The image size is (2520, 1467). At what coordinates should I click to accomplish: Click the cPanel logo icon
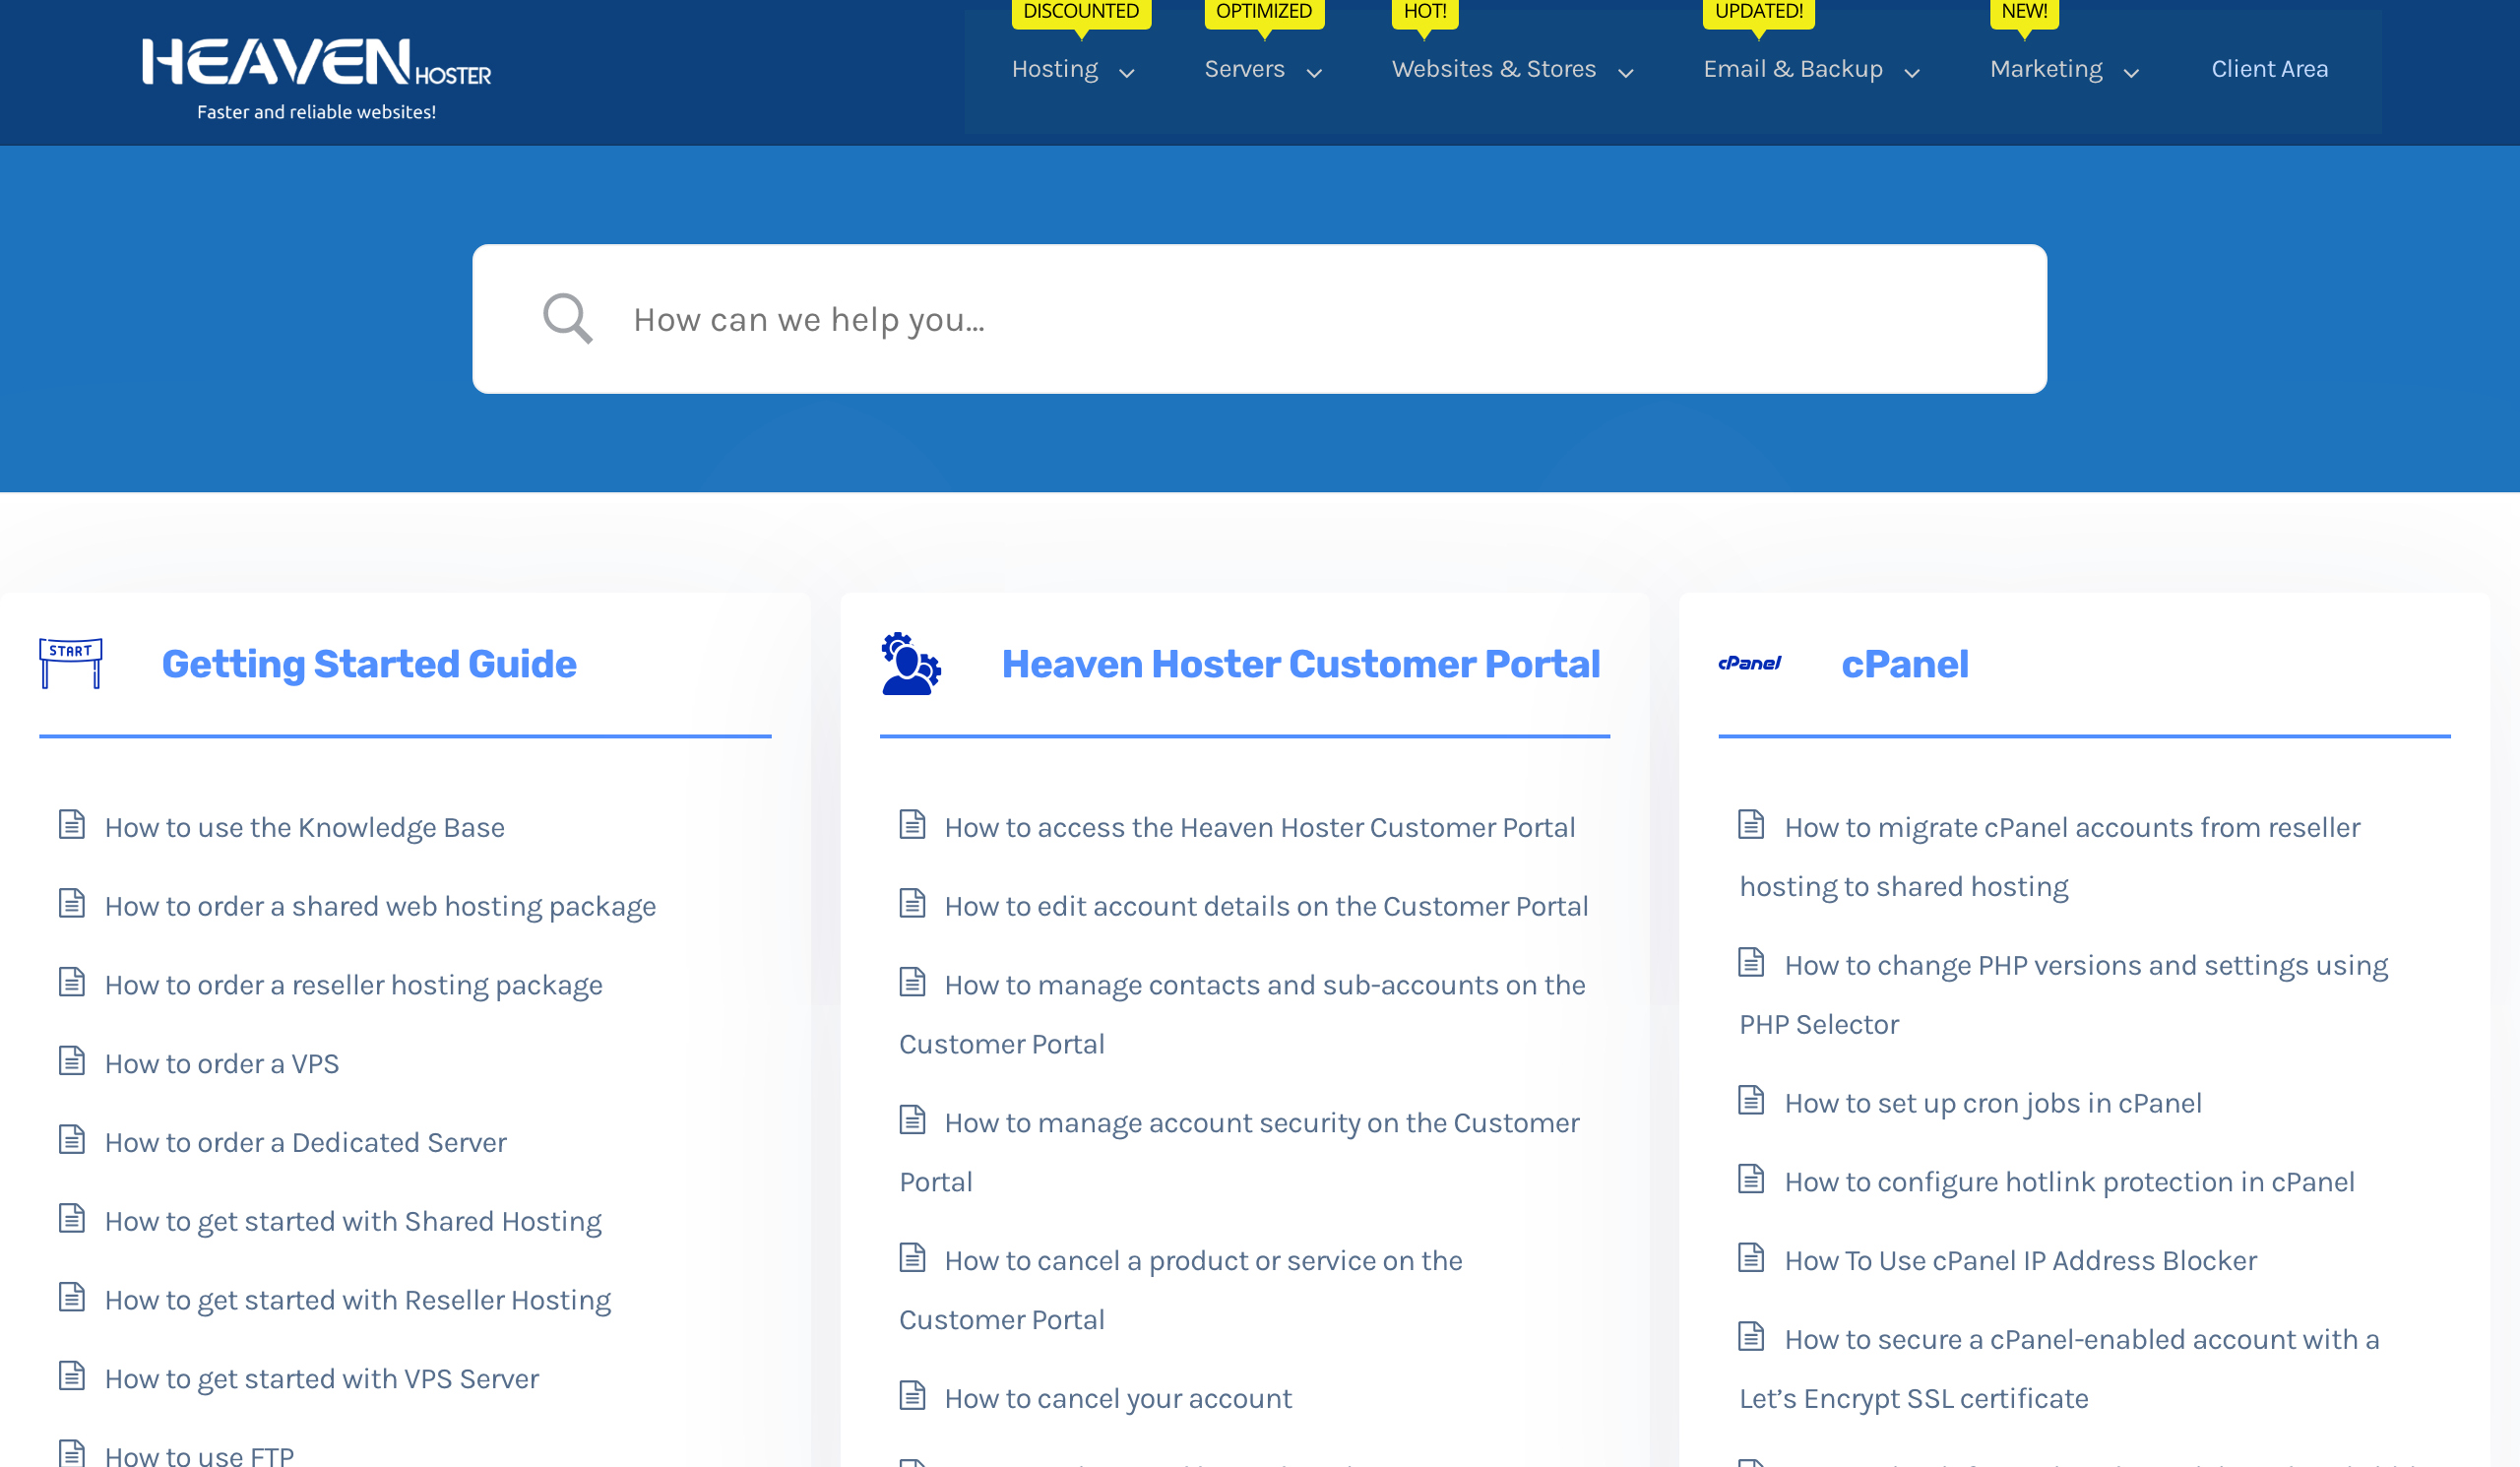pyautogui.click(x=1749, y=663)
